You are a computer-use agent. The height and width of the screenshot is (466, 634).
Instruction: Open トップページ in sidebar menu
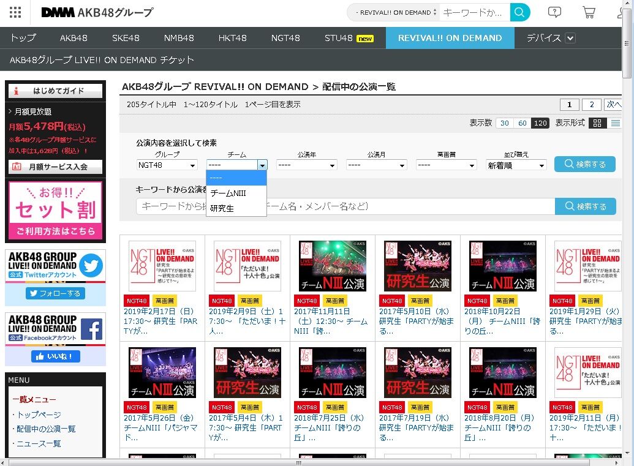click(x=39, y=415)
